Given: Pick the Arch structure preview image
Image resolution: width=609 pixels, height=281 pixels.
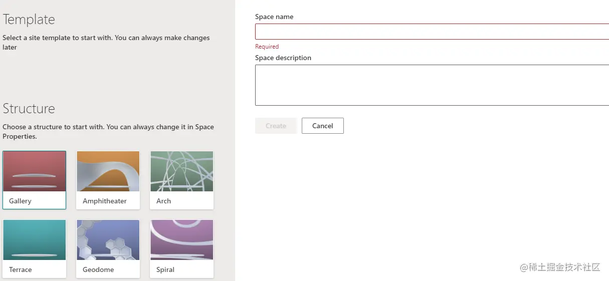Looking at the screenshot, I should [181, 171].
